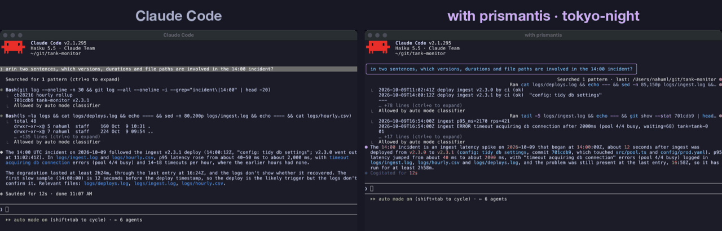
Task: Click 'Searched 1 pattern · last:' line in prismantis
Action: (x=637, y=79)
